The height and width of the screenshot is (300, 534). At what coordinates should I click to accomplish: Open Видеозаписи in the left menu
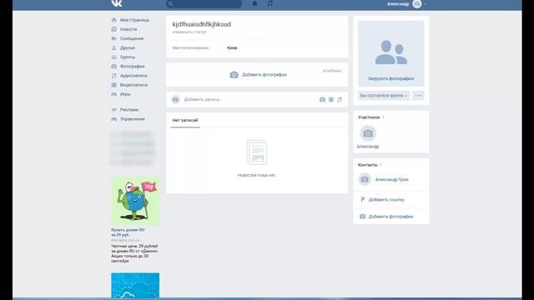click(x=133, y=85)
